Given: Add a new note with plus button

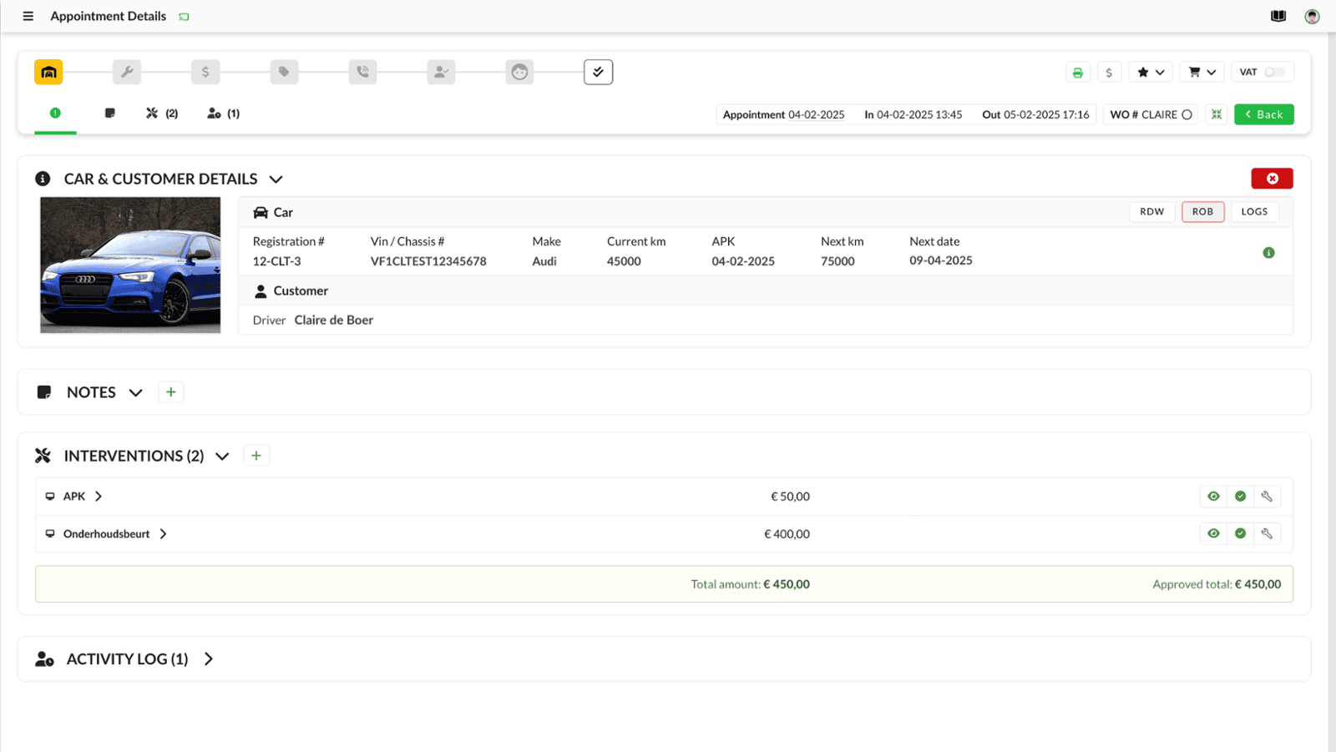Looking at the screenshot, I should [x=170, y=392].
